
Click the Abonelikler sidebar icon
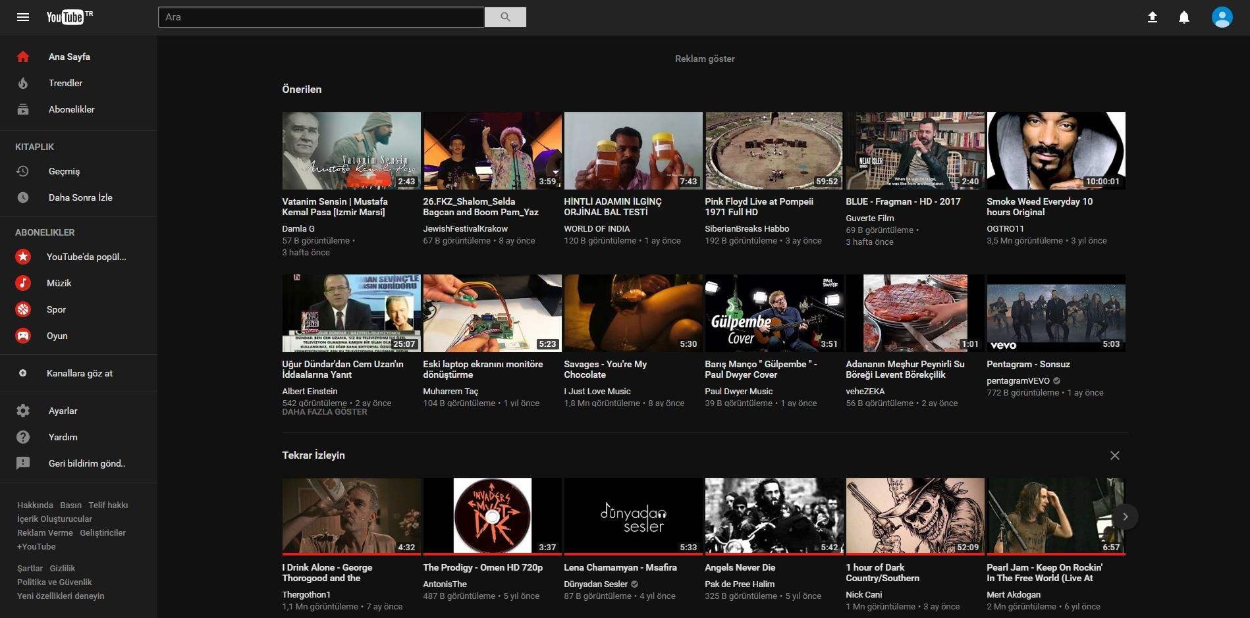23,109
